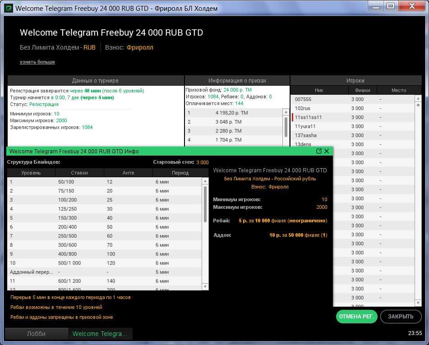The width and height of the screenshot is (429, 345).
Task: Click the Фриролл buy-in label at top
Action: point(140,48)
